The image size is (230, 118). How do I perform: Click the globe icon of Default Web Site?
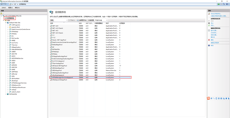(x=8, y=23)
